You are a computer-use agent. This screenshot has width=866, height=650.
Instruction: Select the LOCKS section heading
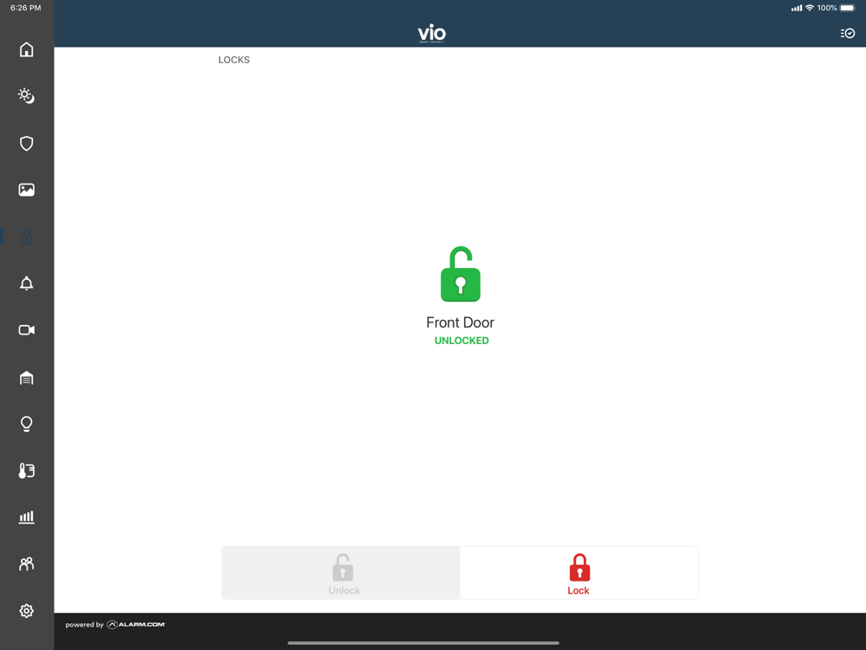click(x=234, y=60)
